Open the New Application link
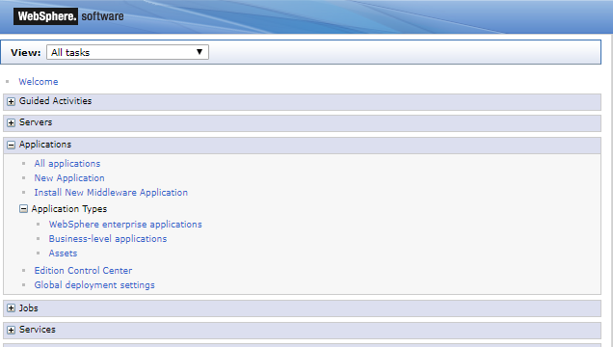 pos(69,177)
